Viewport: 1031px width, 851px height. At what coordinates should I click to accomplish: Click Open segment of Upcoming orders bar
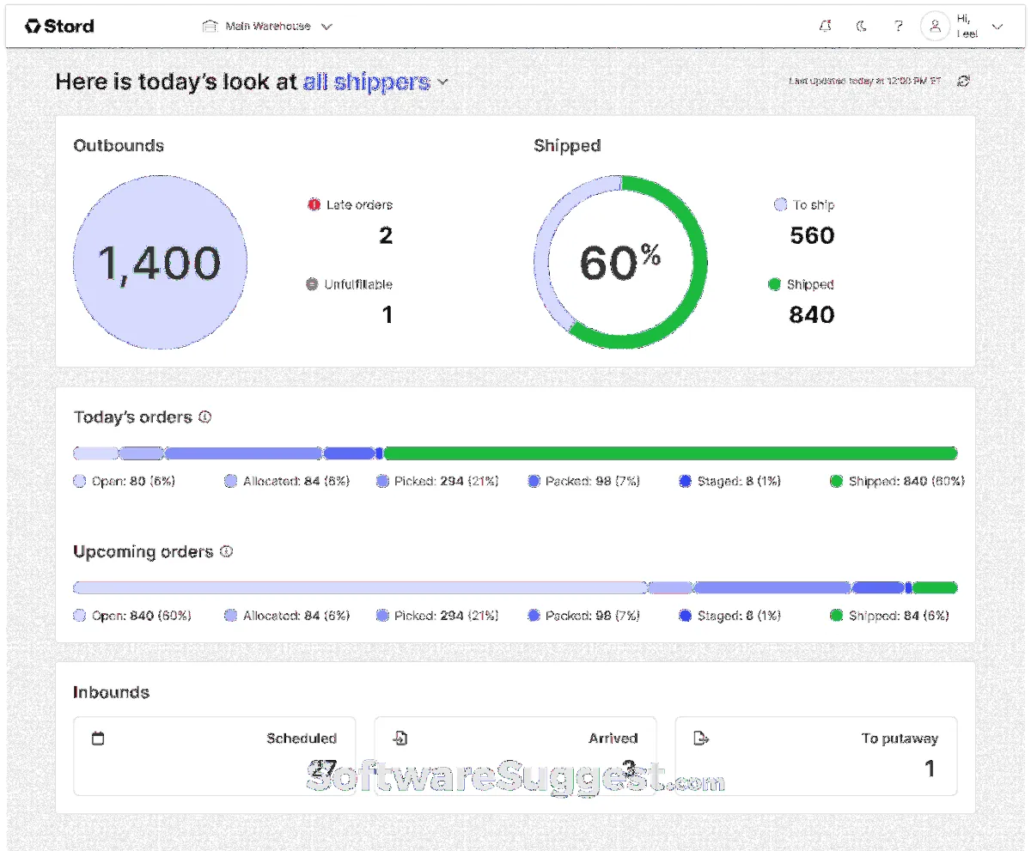click(x=360, y=588)
